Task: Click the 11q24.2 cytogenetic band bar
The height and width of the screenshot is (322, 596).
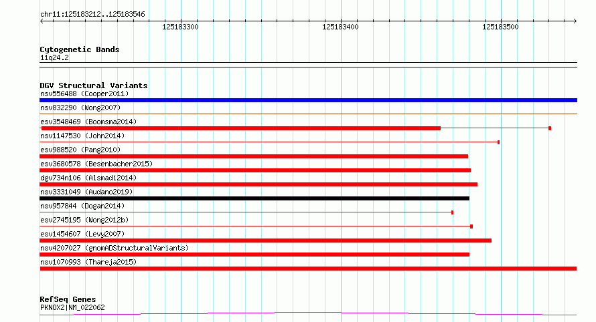Action: coord(308,65)
